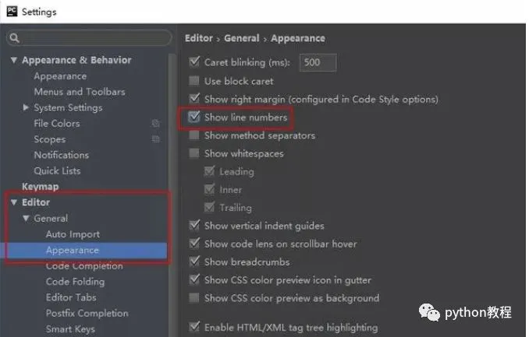Collapse the Editor section arrow
This screenshot has width=529, height=337.
click(14, 202)
